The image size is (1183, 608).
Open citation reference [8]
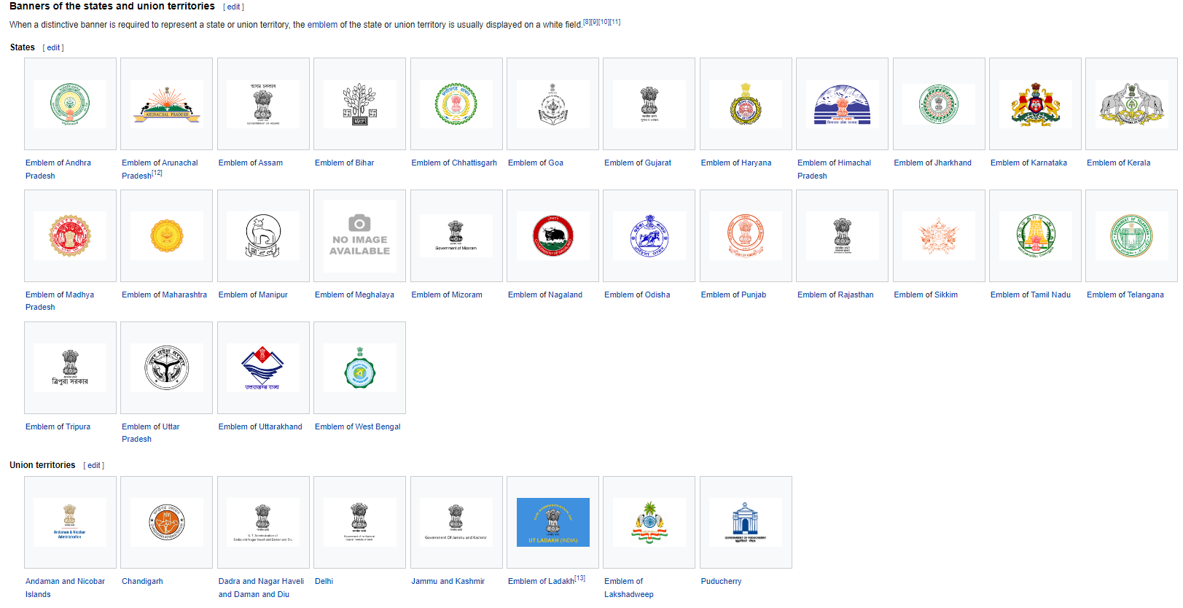[587, 22]
